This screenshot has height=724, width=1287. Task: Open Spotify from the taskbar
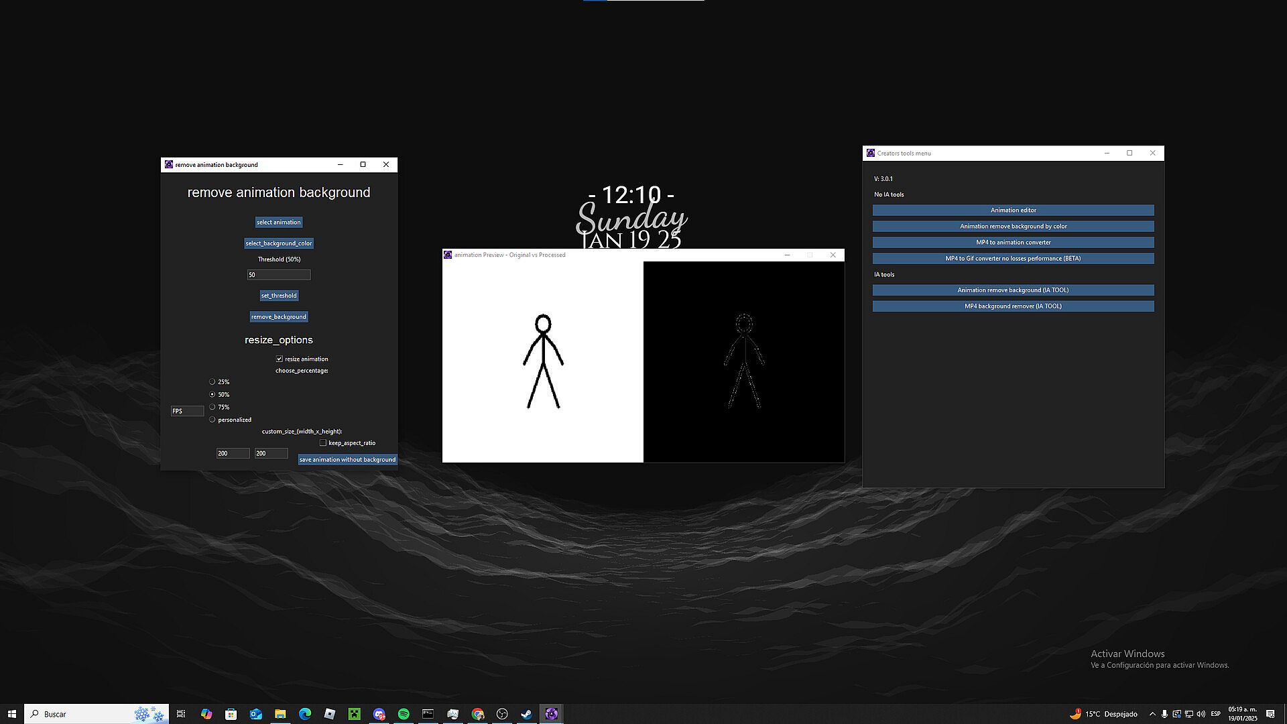point(404,714)
